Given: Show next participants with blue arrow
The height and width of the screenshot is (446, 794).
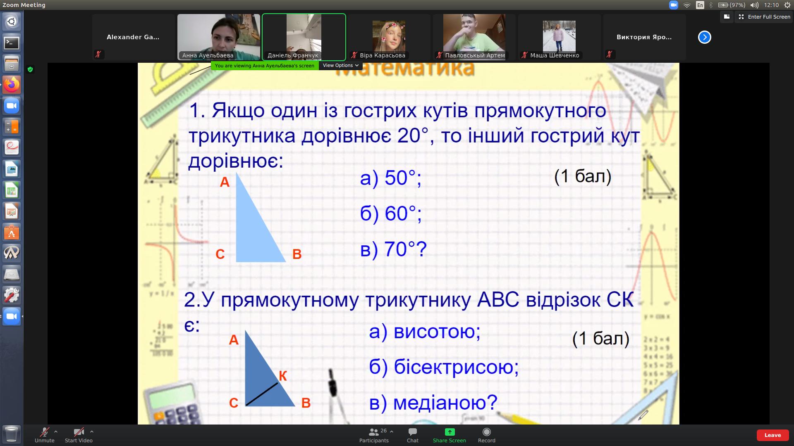Looking at the screenshot, I should (704, 37).
